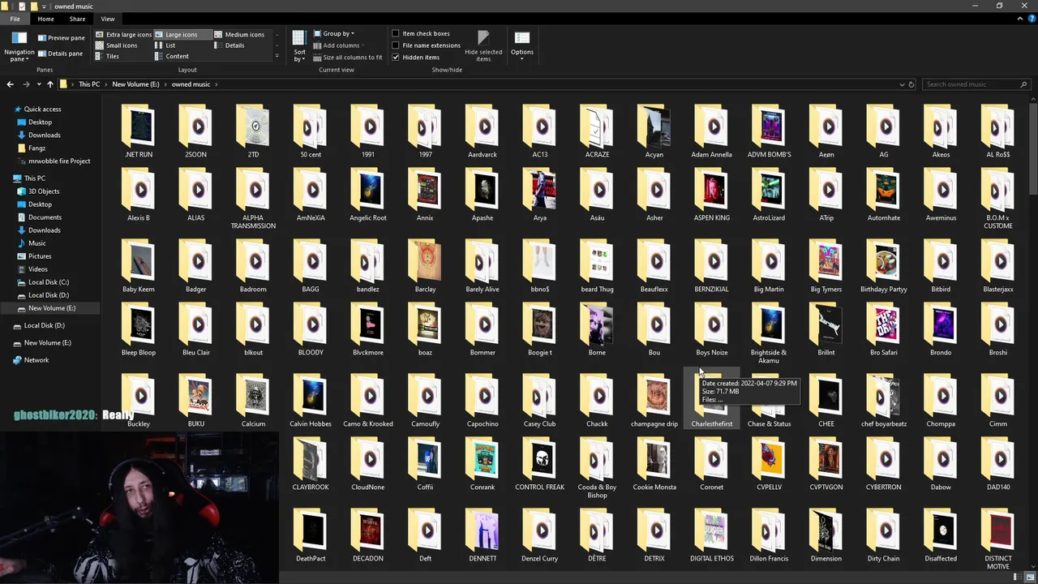Screen dimensions: 1038x584
Task: Open the Fangz folder in sidebar
Action: coord(36,148)
